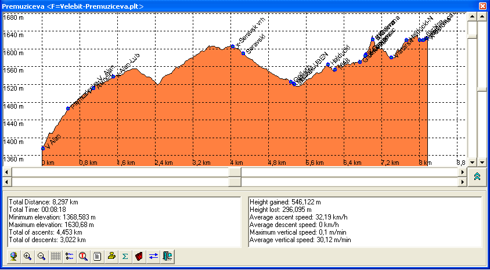Screen dimensions: 490x270
Task: Zoom out with the minus magnifier
Action: (x=41, y=256)
